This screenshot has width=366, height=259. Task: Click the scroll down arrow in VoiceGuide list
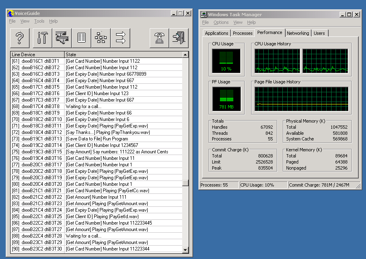pyautogui.click(x=185, y=250)
